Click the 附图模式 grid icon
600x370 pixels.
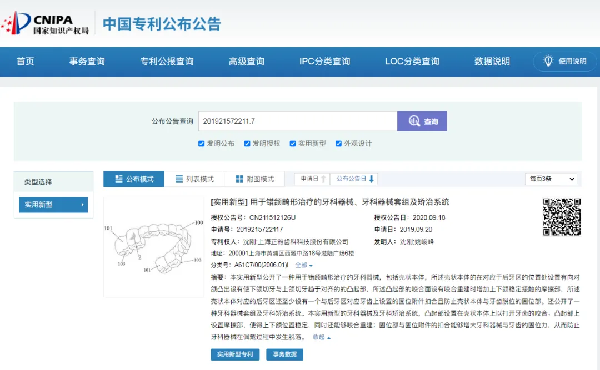[239, 179]
